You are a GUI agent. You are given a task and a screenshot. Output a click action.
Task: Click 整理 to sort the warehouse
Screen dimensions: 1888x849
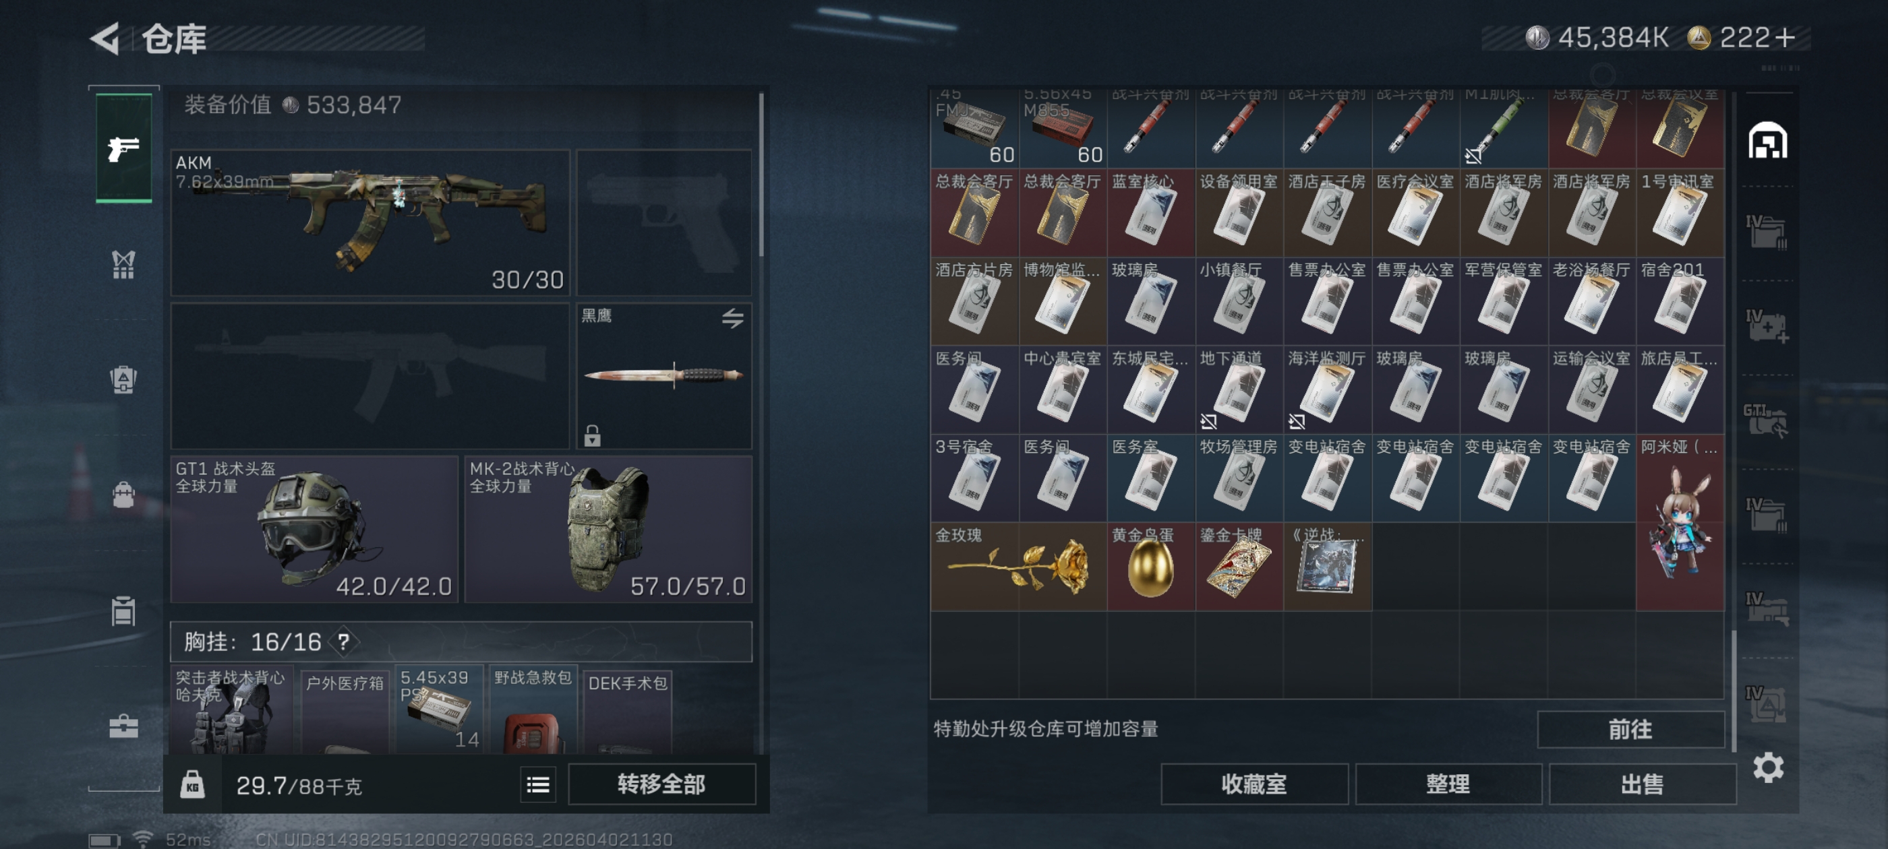(x=1448, y=784)
